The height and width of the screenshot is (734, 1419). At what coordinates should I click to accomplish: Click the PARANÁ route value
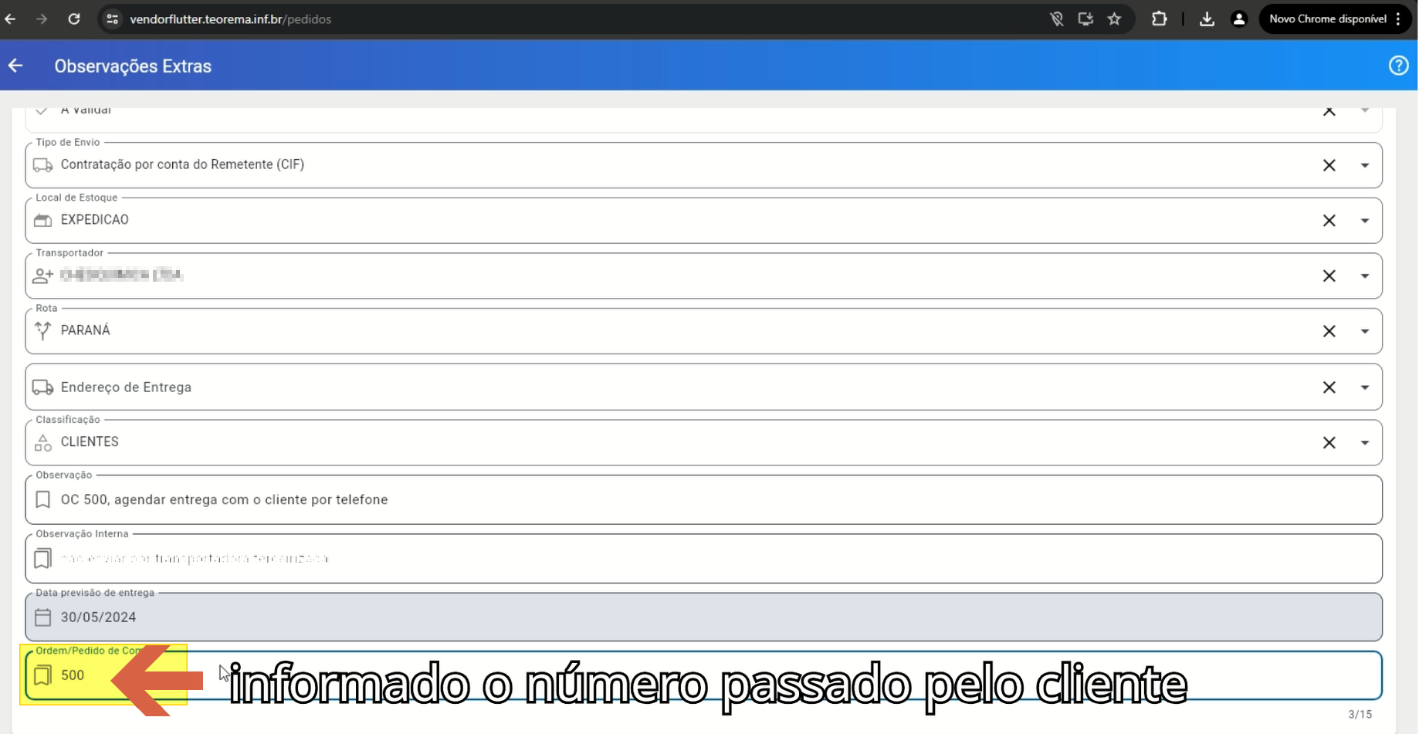click(85, 330)
